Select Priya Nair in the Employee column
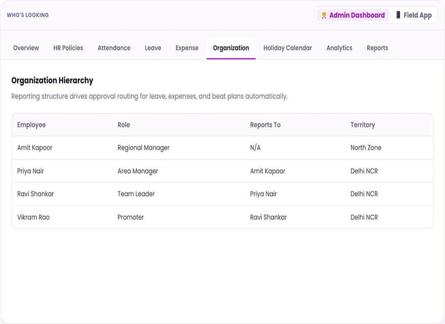This screenshot has height=324, width=445. tap(31, 171)
